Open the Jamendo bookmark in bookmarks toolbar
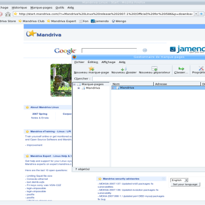This screenshot has width=205, height=205. coord(100,21)
